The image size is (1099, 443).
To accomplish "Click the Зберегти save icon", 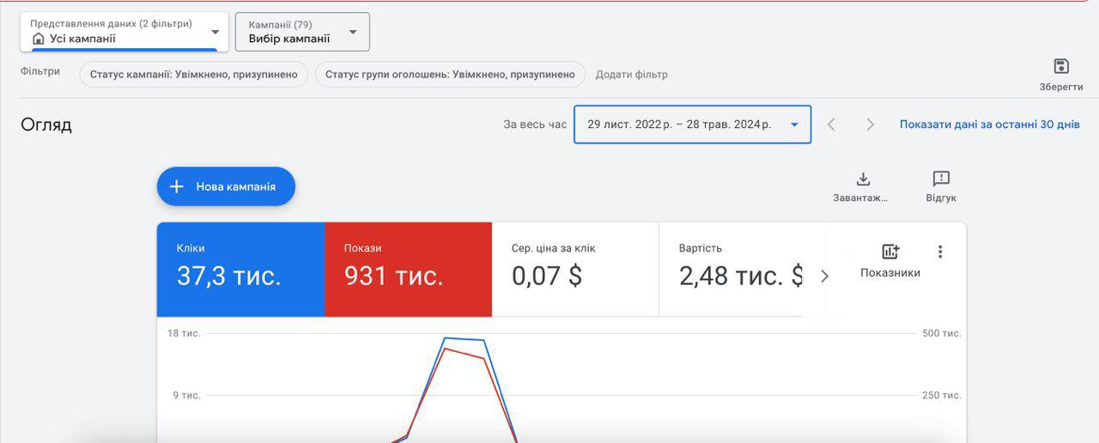I will pos(1060,67).
